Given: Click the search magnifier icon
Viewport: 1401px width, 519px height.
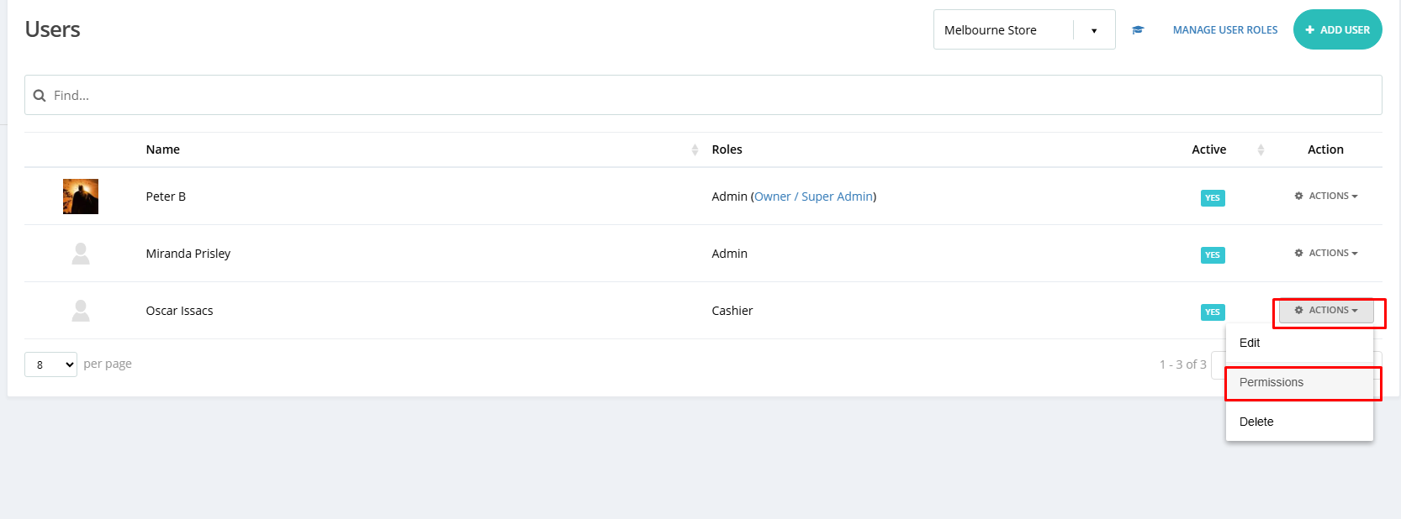Looking at the screenshot, I should (x=40, y=96).
